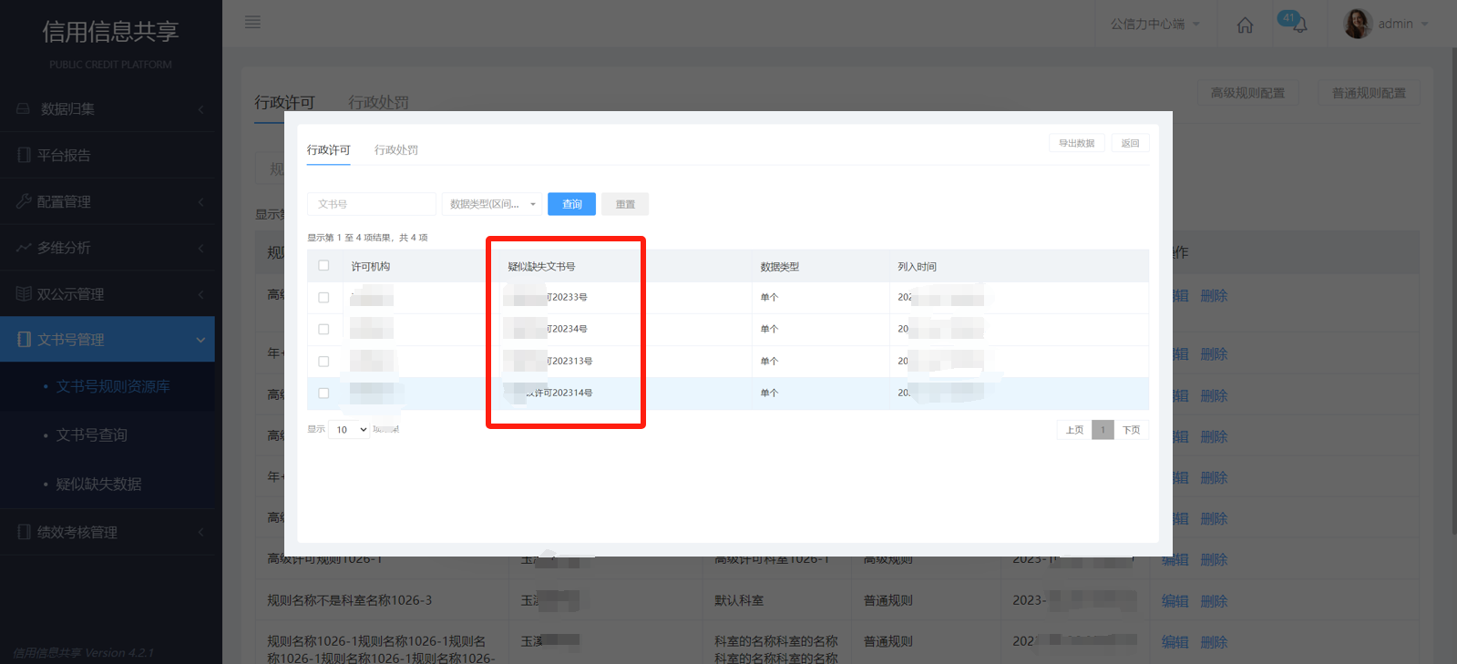The height and width of the screenshot is (664, 1457).
Task: Select background page 行政处罚 tab
Action: 378,102
